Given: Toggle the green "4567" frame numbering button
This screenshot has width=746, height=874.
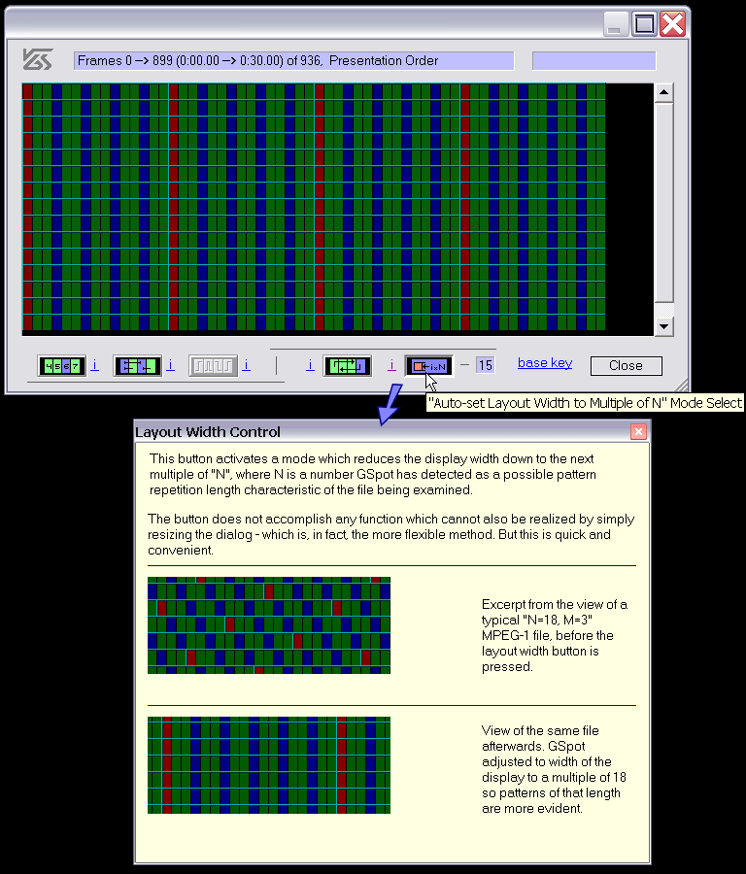Looking at the screenshot, I should [62, 366].
